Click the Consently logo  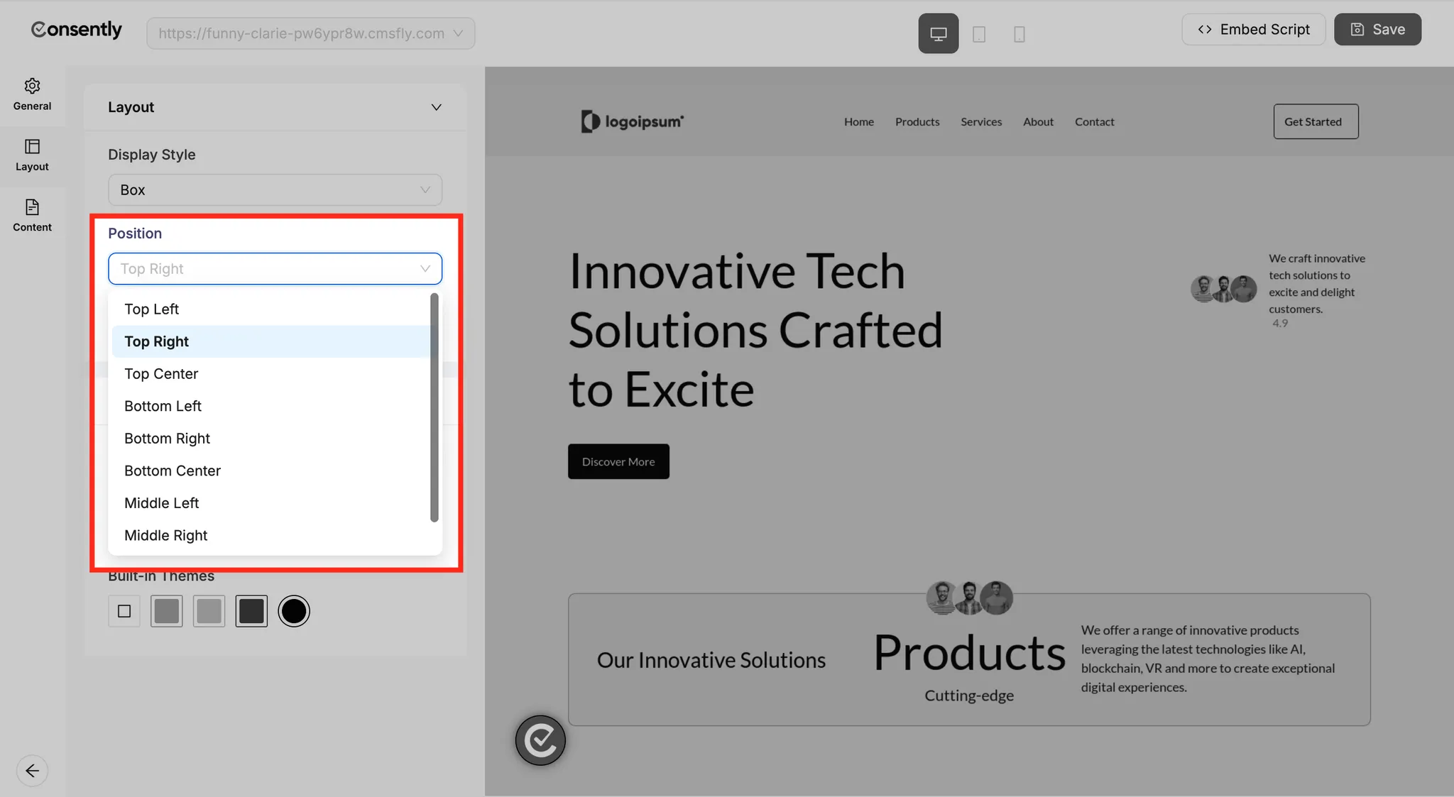pos(77,29)
